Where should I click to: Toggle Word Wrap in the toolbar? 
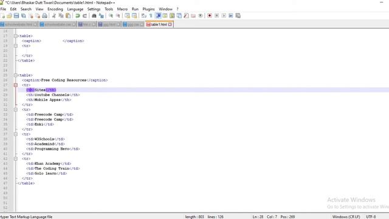point(144,16)
